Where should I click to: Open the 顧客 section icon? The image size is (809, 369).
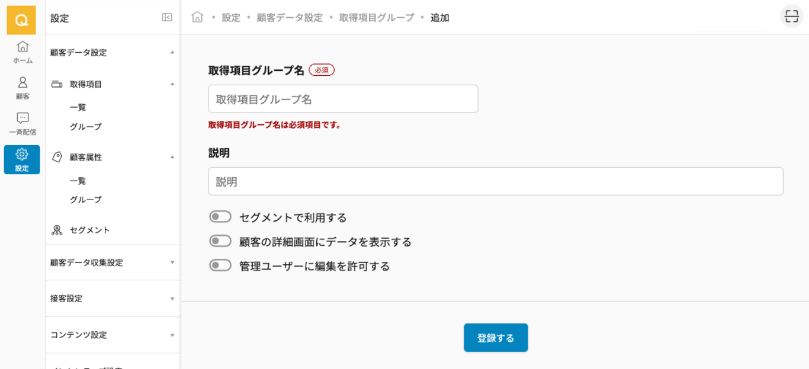coord(23,88)
